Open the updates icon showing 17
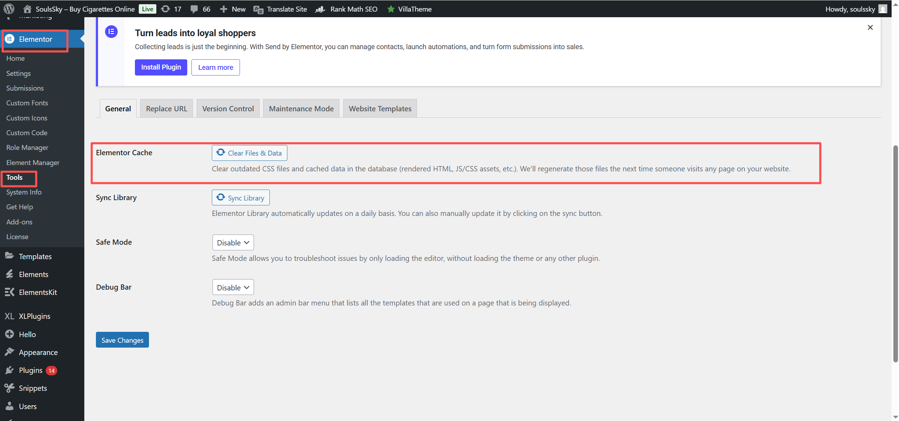This screenshot has height=421, width=899. coord(165,9)
